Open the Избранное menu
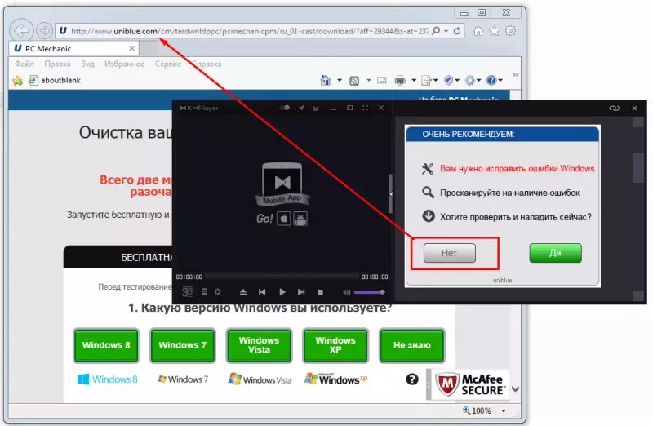Screen dimensions: 653x426 pyautogui.click(x=125, y=64)
